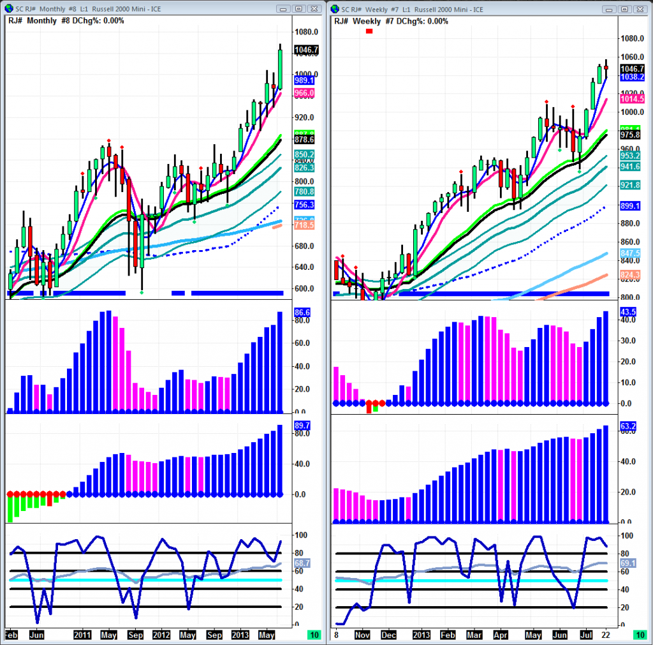Image resolution: width=653 pixels, height=645 pixels.
Task: Close the Weekly chart window
Action: [x=639, y=9]
